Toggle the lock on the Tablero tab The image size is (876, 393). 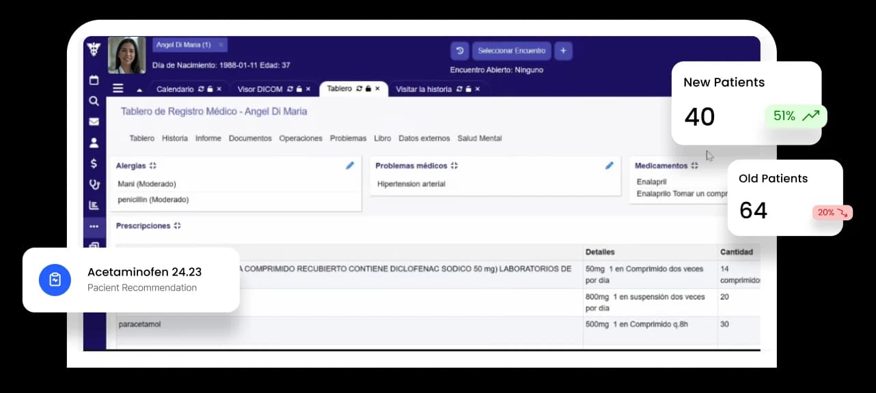click(x=368, y=89)
